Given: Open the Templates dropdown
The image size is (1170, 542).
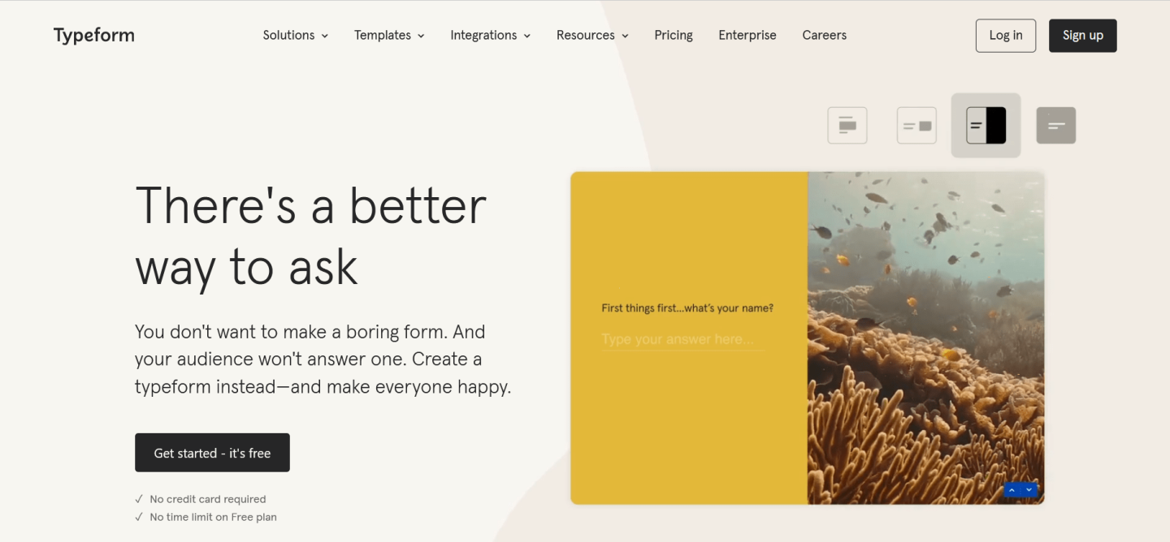Looking at the screenshot, I should coord(389,36).
